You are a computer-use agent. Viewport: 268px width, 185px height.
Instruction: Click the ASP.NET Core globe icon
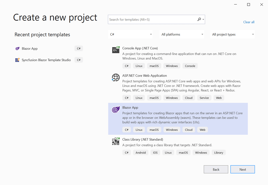(x=116, y=77)
